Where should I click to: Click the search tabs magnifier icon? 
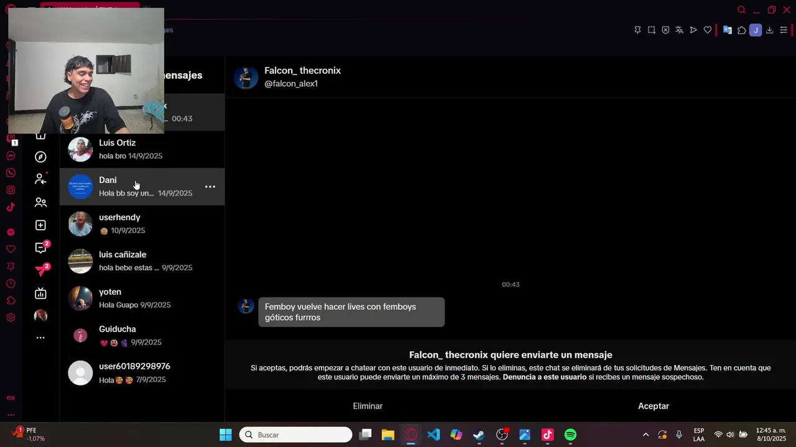(x=741, y=10)
